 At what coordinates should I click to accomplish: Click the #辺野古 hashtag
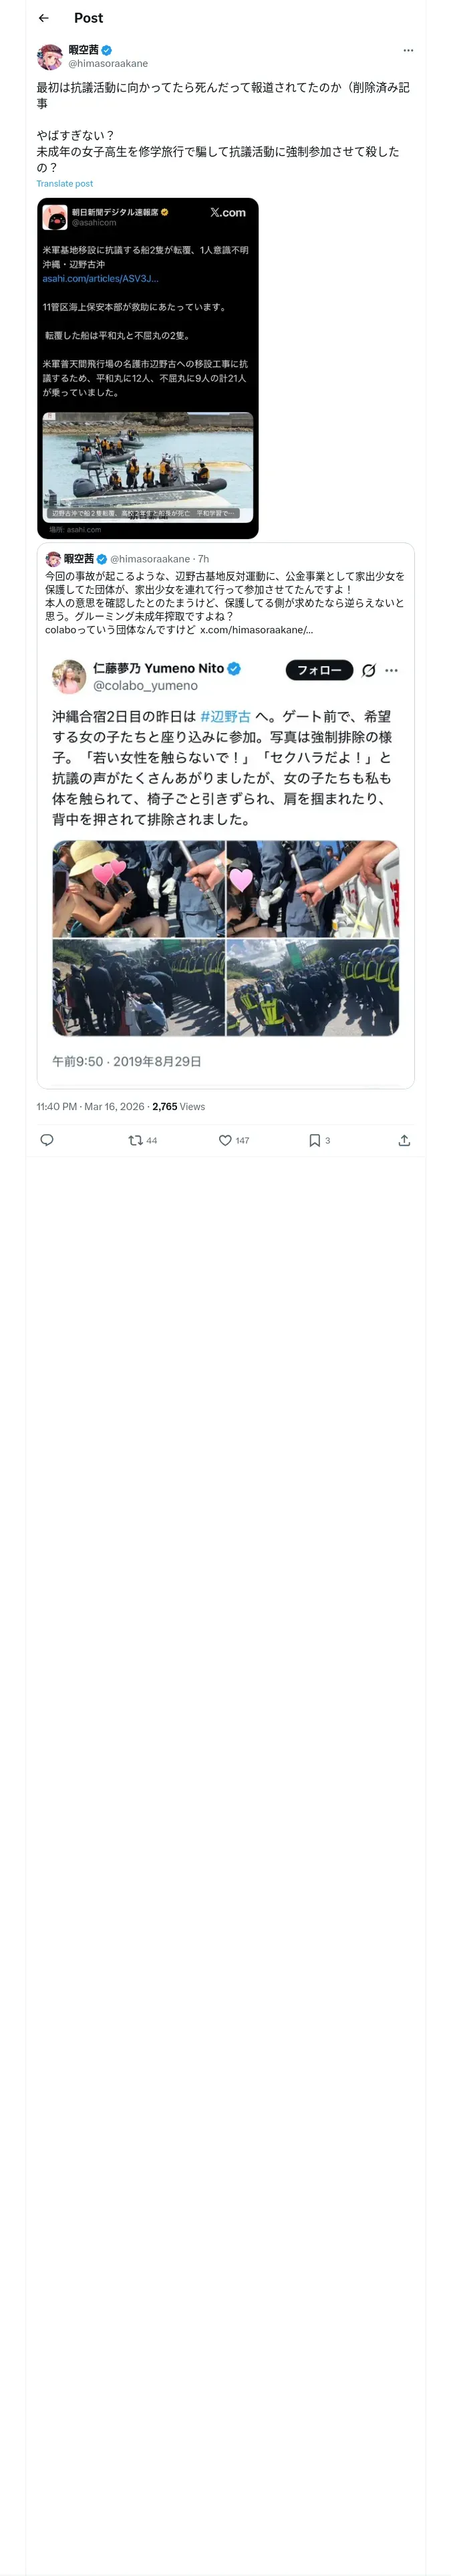[225, 716]
